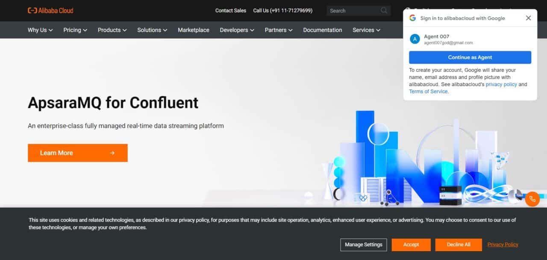This screenshot has height=260, width=547.
Task: Click the Decline All cookies button
Action: tap(459, 245)
